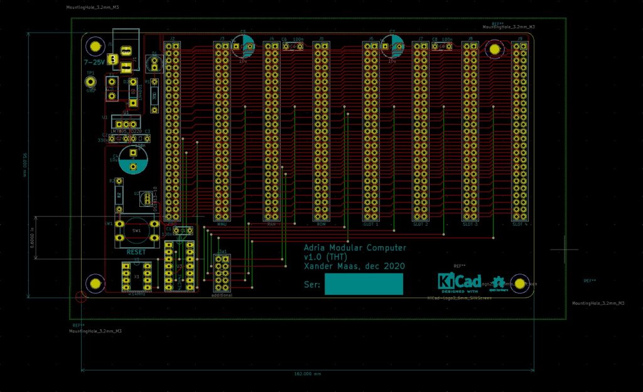Select the J1 barrel jack power connector

coord(126,50)
